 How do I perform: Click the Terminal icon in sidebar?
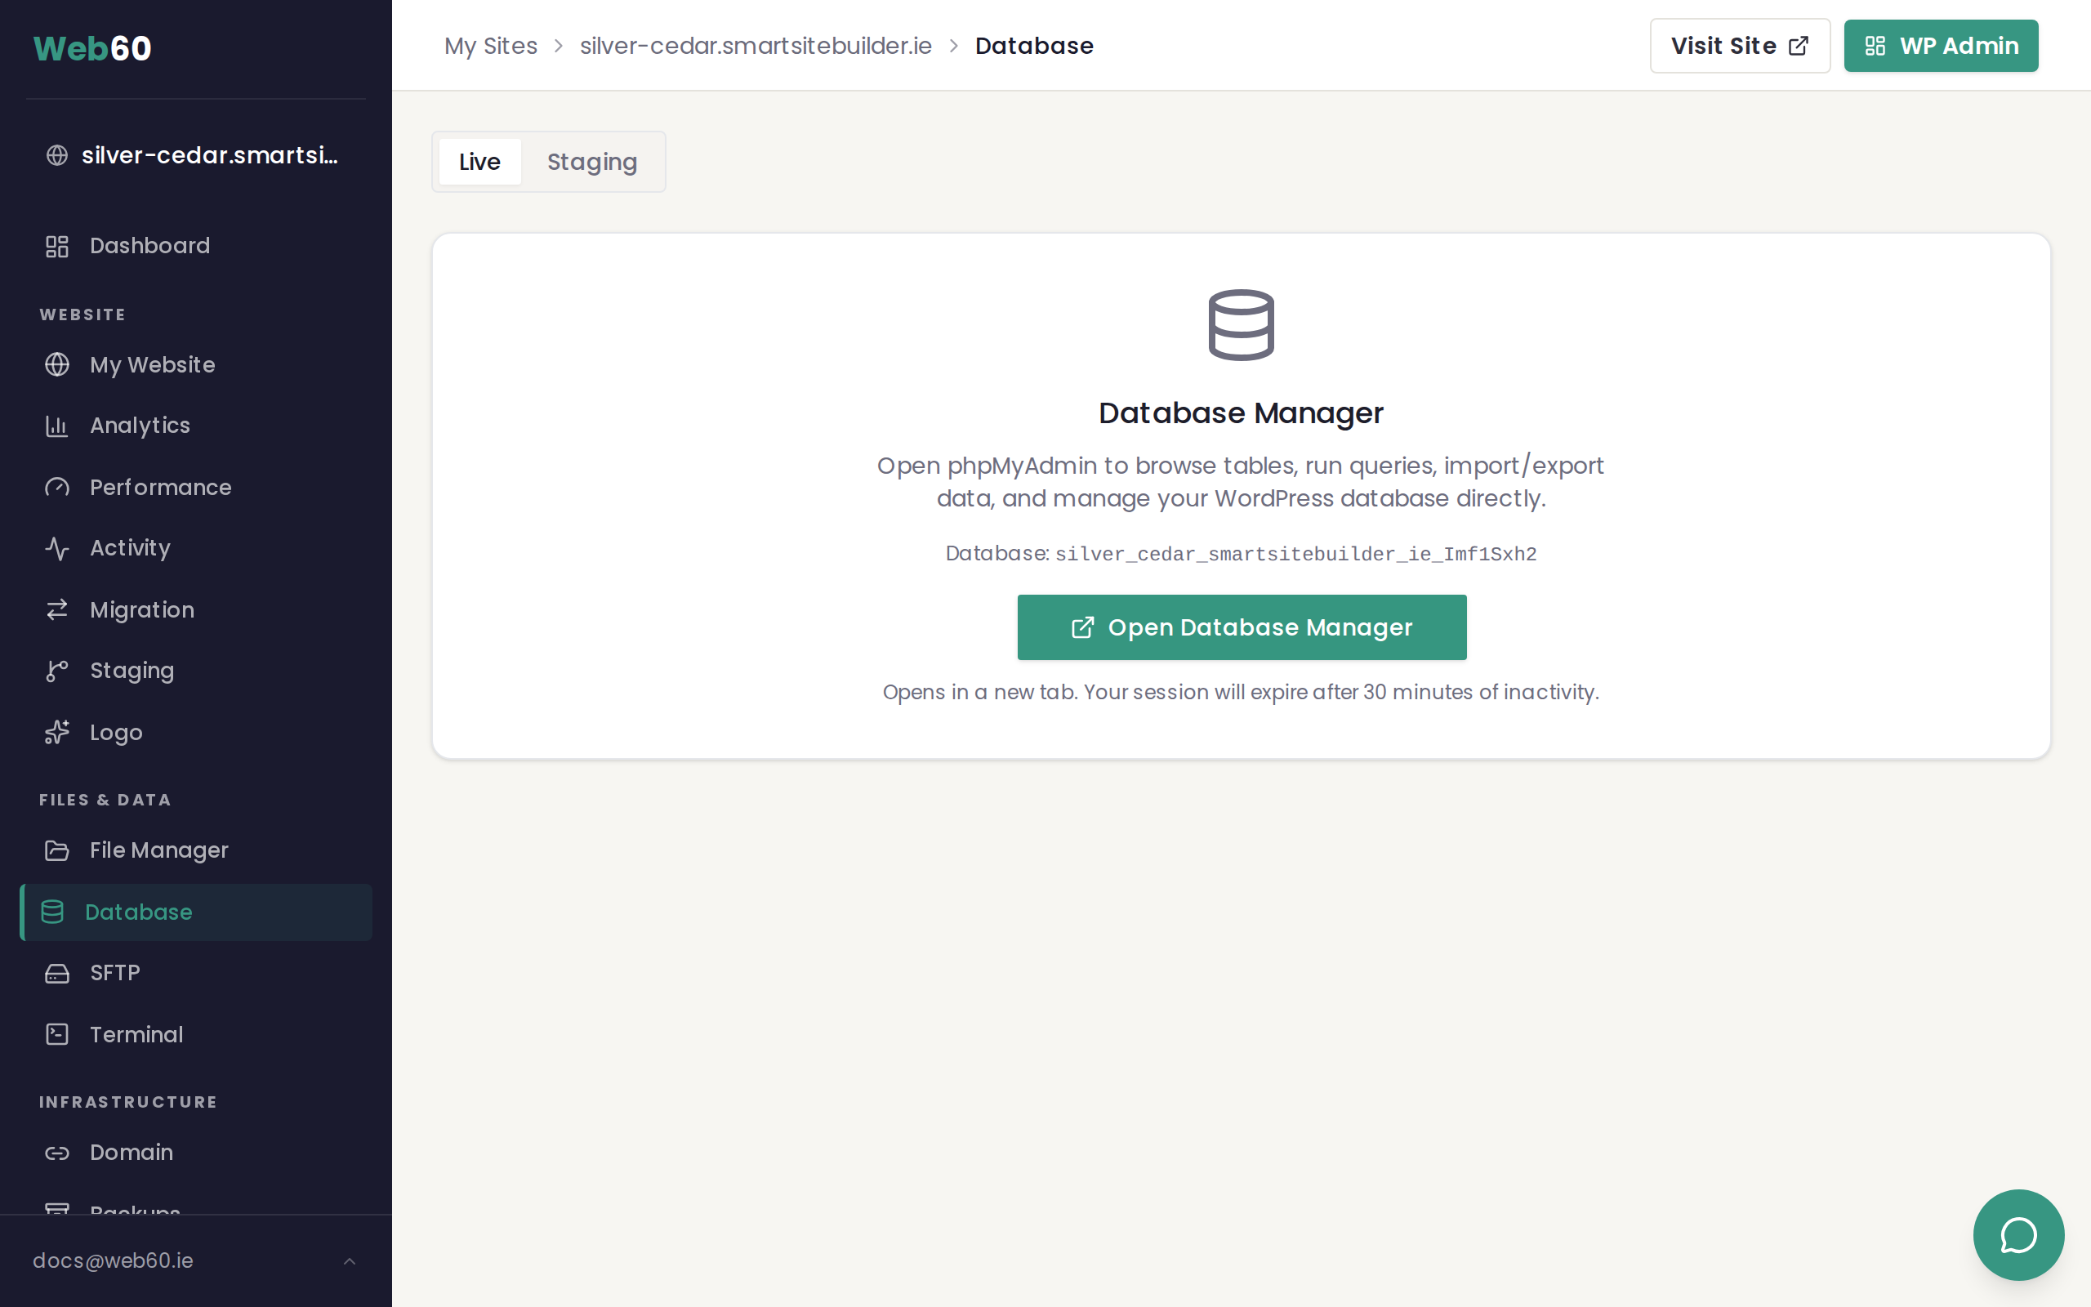pos(57,1034)
